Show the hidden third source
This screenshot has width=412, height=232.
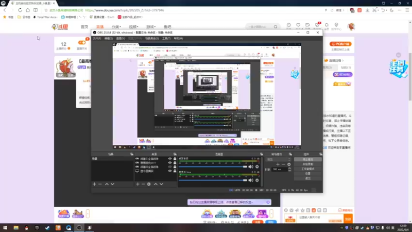pyautogui.click(x=170, y=167)
